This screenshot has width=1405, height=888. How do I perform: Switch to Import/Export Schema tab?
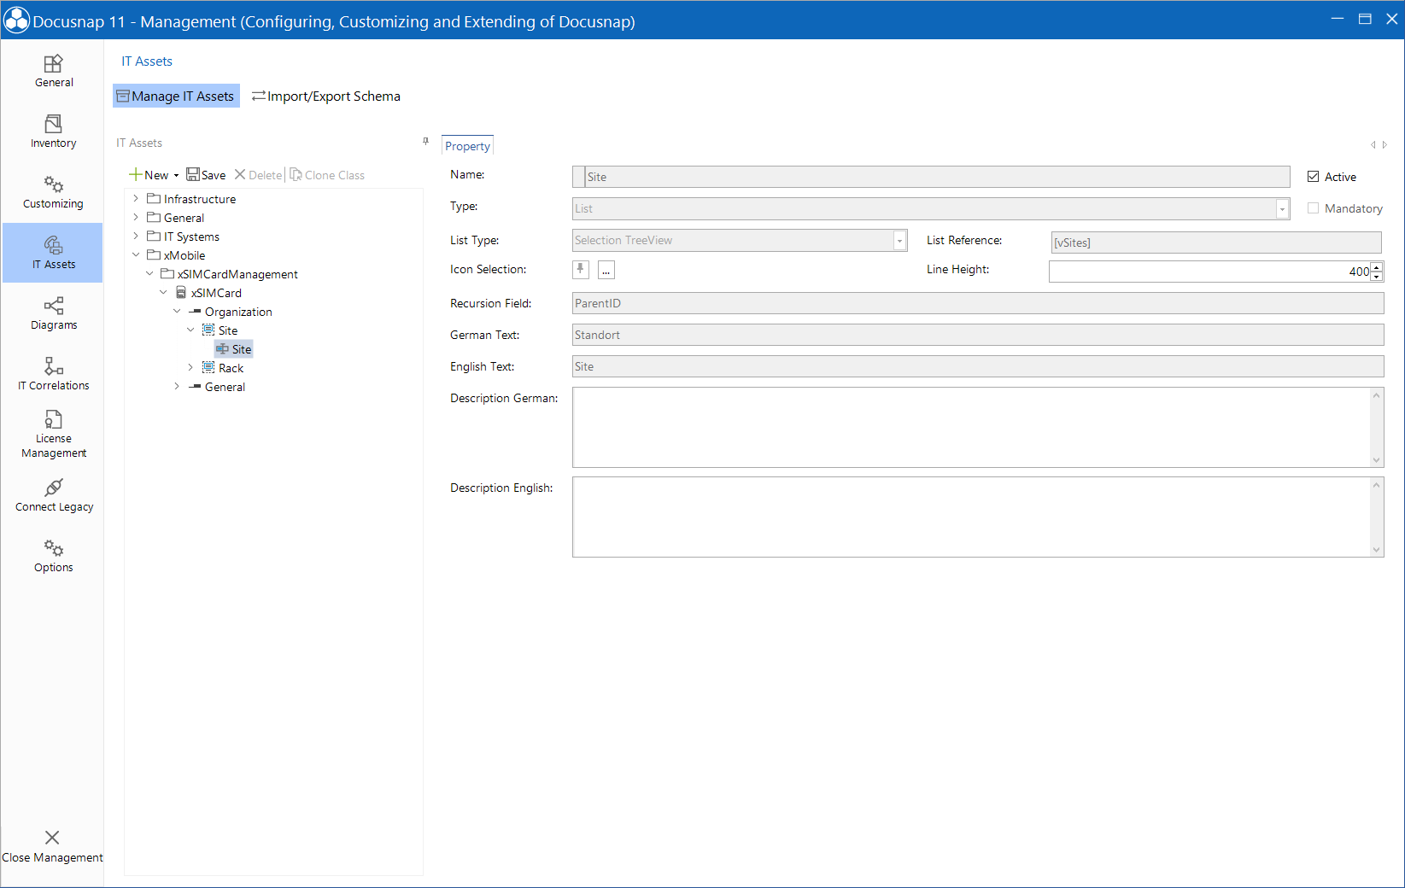click(x=325, y=96)
